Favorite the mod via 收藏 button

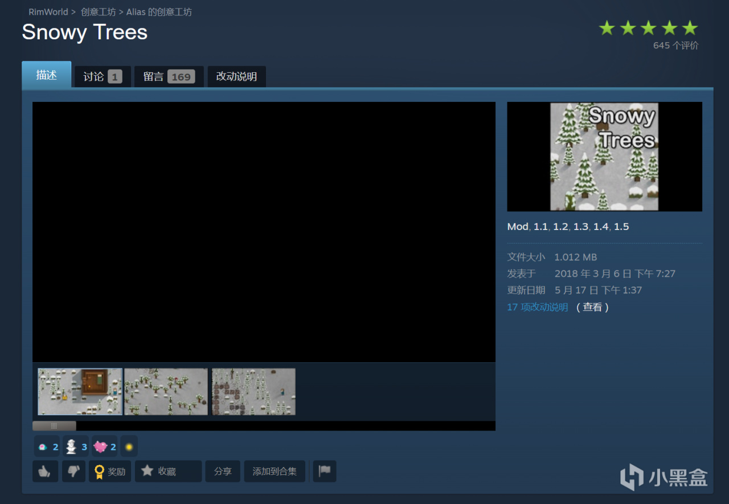(x=168, y=472)
